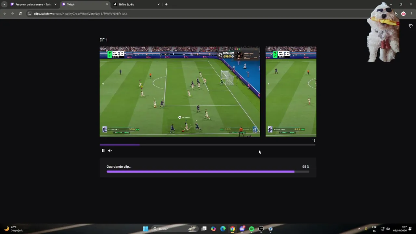
Task: Click the 'Guardando clip...' progress bar
Action: point(208,172)
